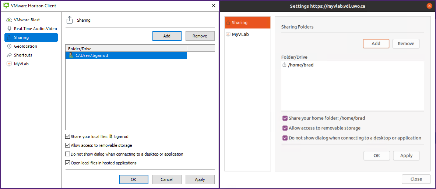
Task: Click the MyVLab icon in Ubuntu Settings sidebar
Action: [228, 34]
